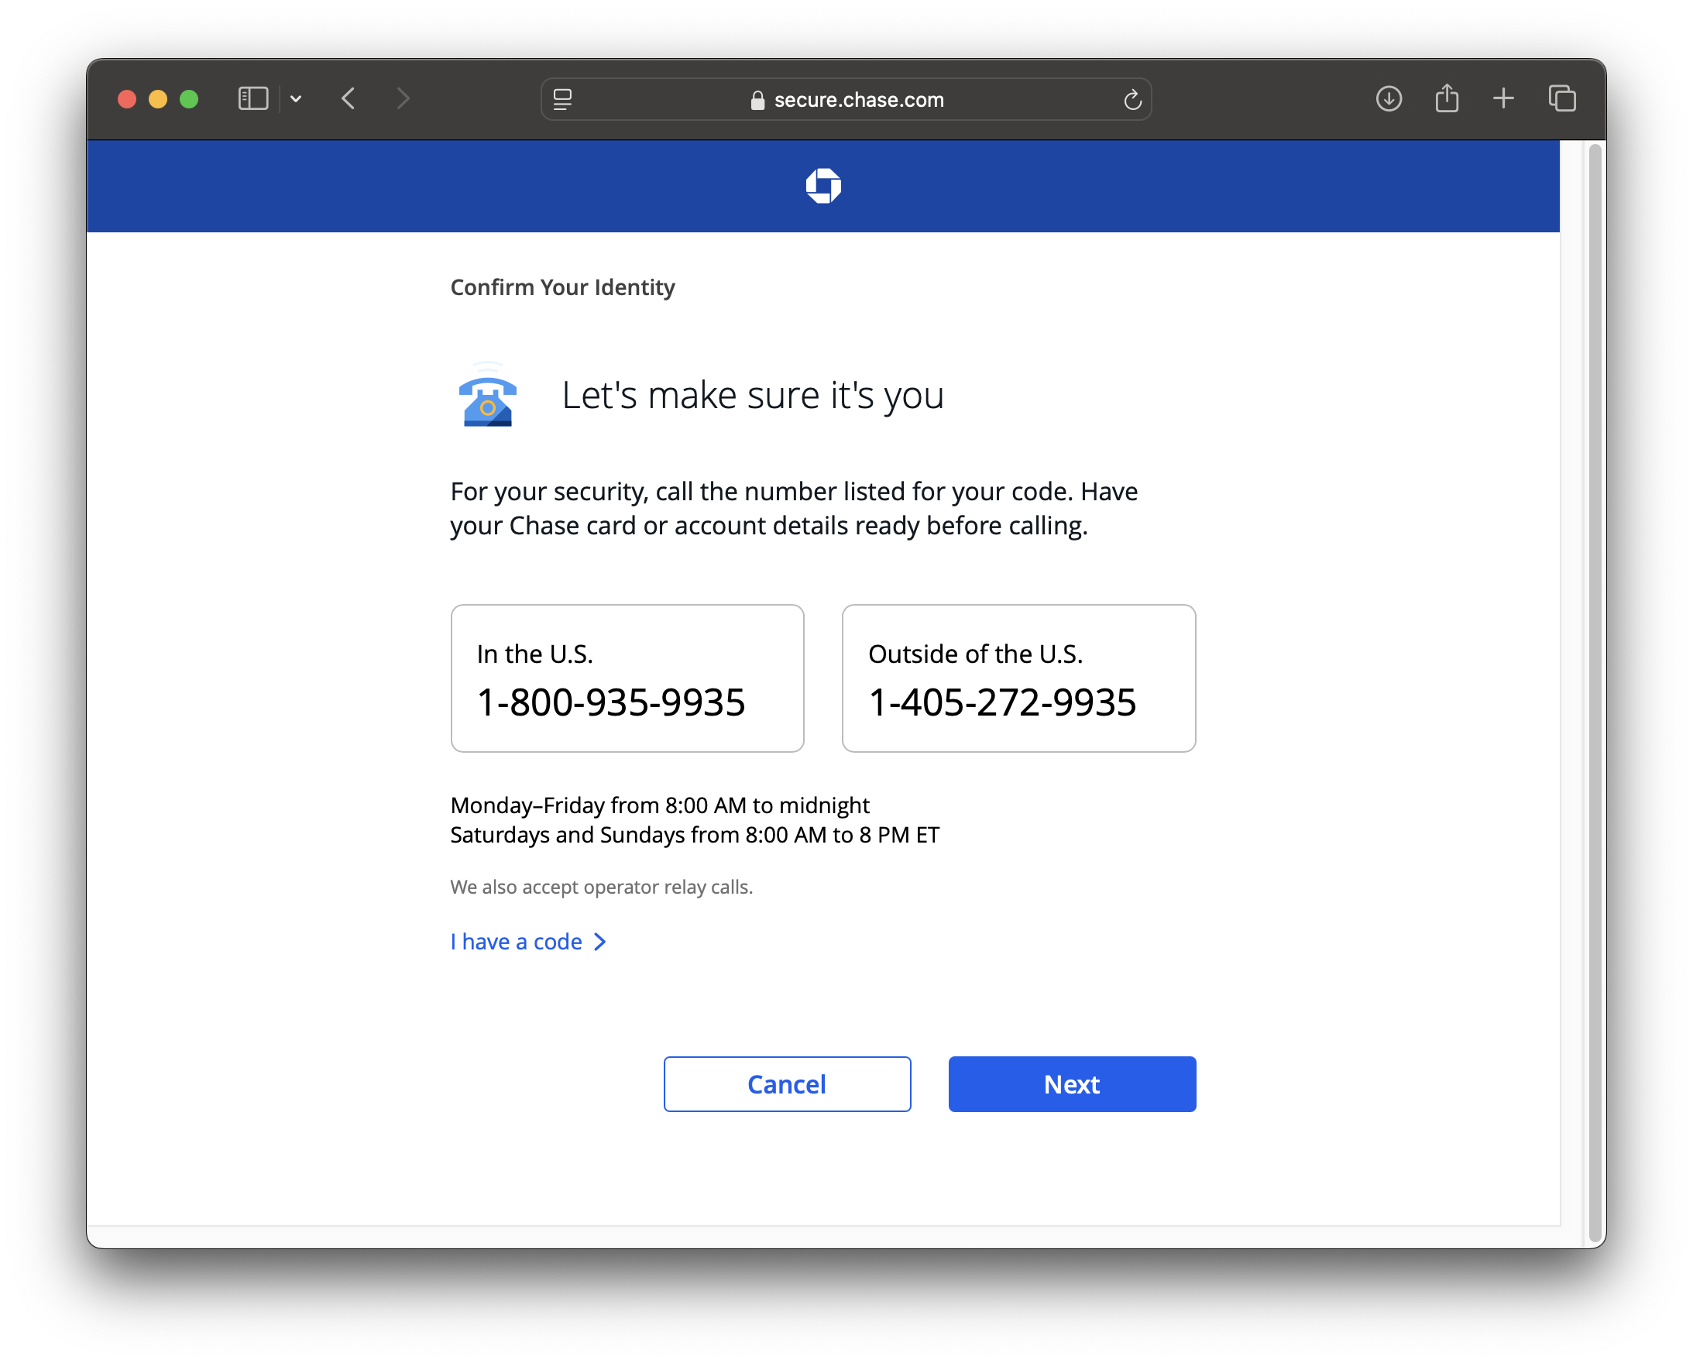Viewport: 1693px width, 1363px height.
Task: Minimize the window with the yellow button
Action: click(x=158, y=99)
